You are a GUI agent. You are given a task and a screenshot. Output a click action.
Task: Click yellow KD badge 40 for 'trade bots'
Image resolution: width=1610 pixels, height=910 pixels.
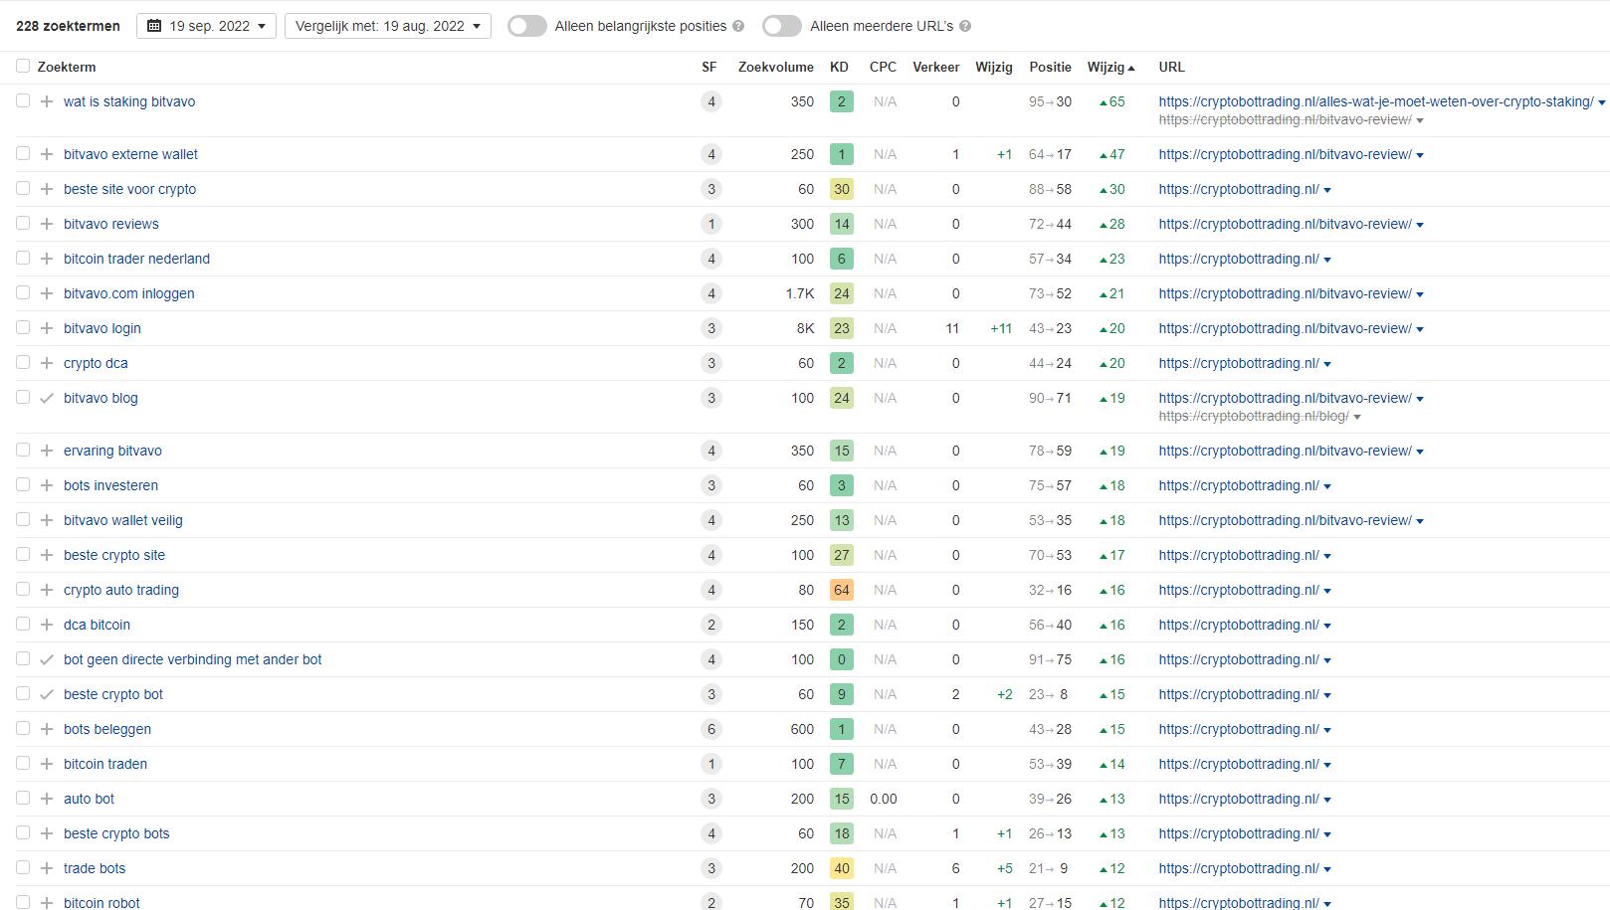click(842, 868)
